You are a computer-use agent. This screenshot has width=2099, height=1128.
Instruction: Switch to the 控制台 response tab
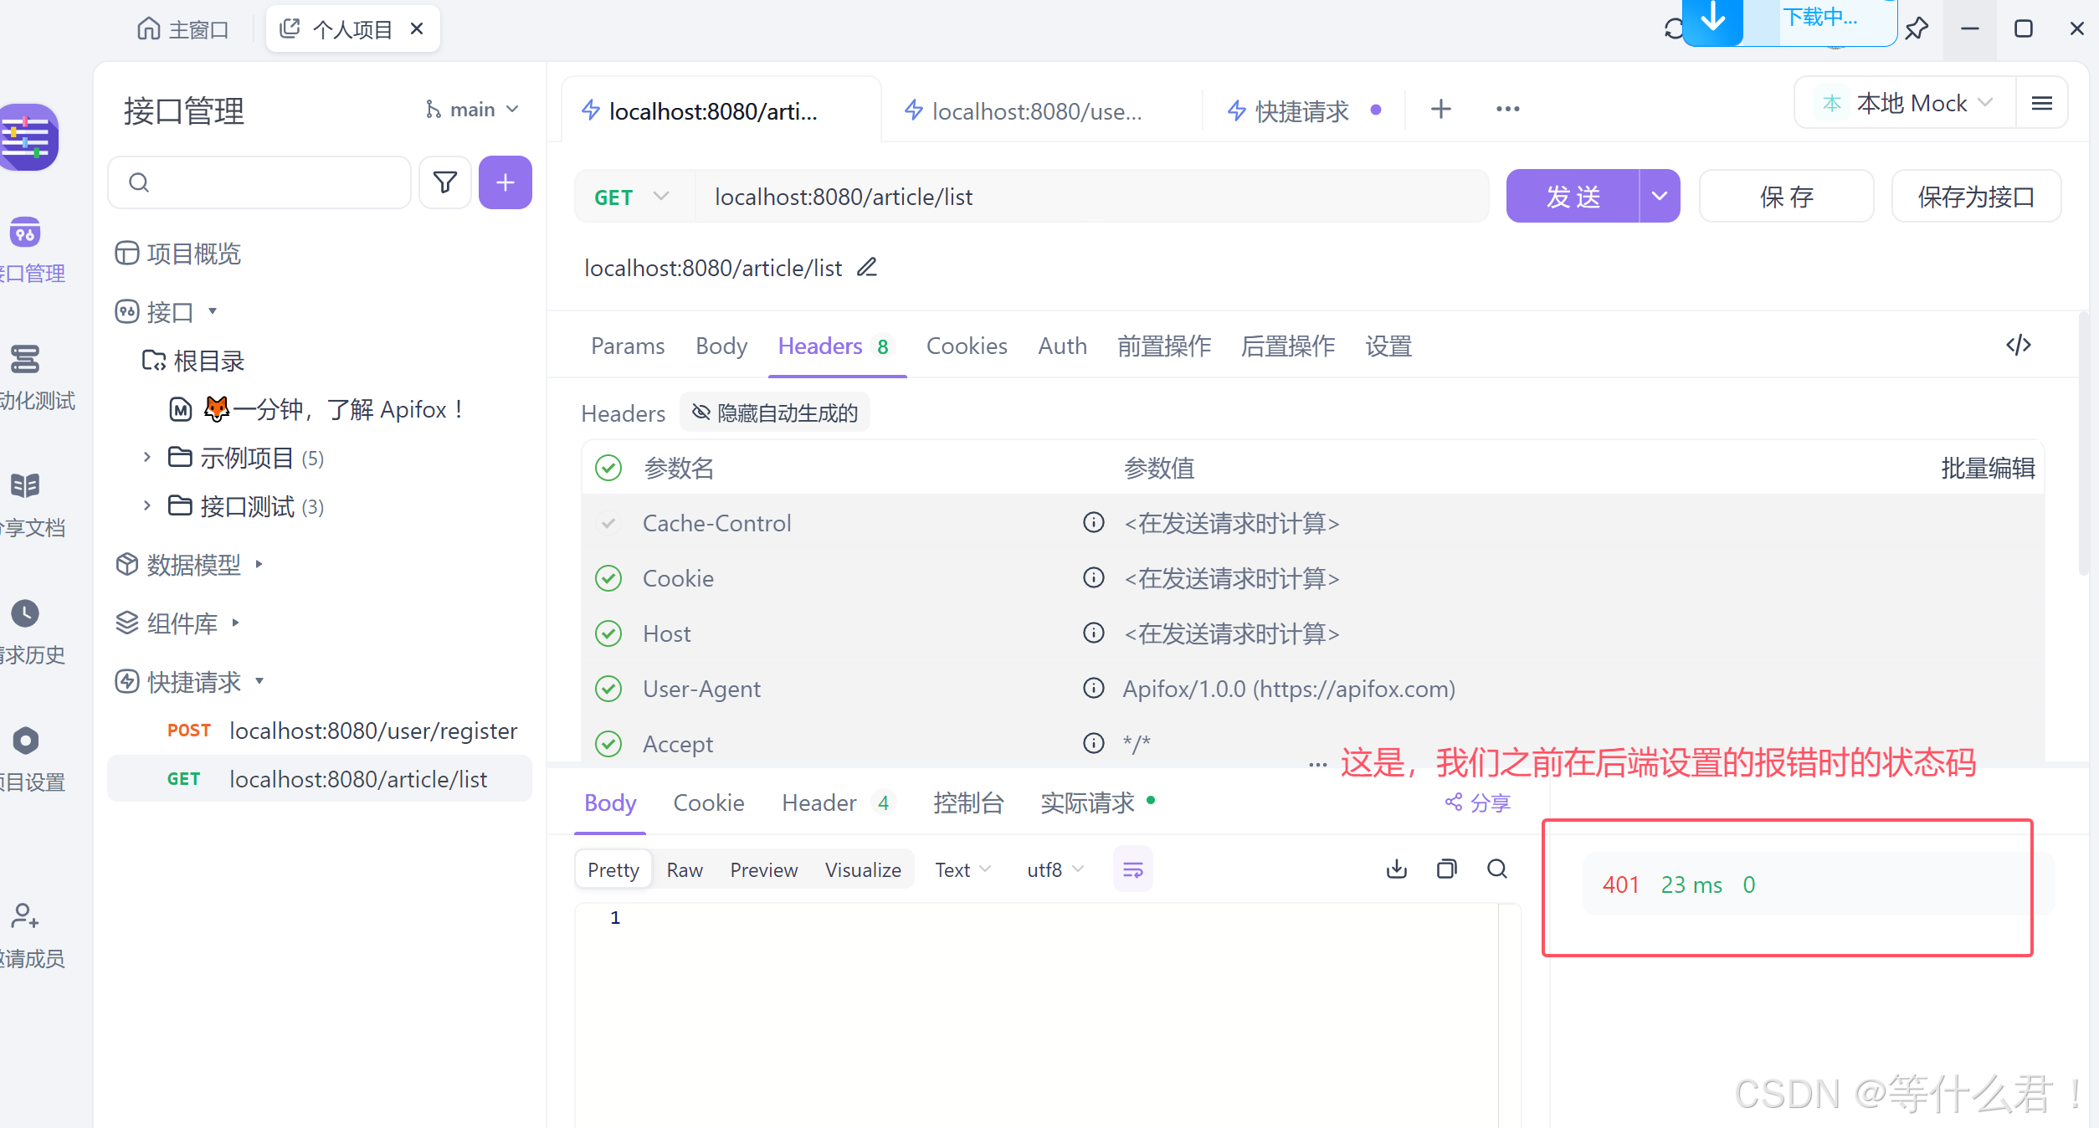click(968, 802)
